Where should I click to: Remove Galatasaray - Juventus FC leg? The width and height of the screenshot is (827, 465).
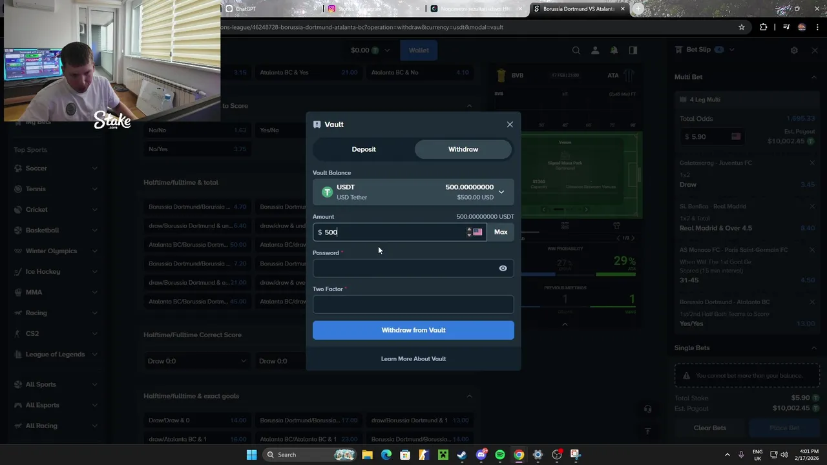point(812,163)
